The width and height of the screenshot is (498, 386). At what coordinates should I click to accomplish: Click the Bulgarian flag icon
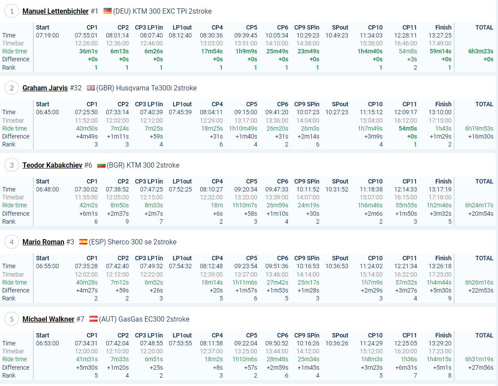(x=101, y=165)
